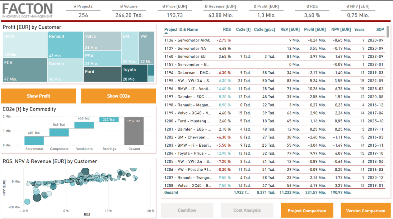The width and height of the screenshot is (393, 219).
Task: Click the sort arrow under Project ID & Name
Action: click(165, 33)
